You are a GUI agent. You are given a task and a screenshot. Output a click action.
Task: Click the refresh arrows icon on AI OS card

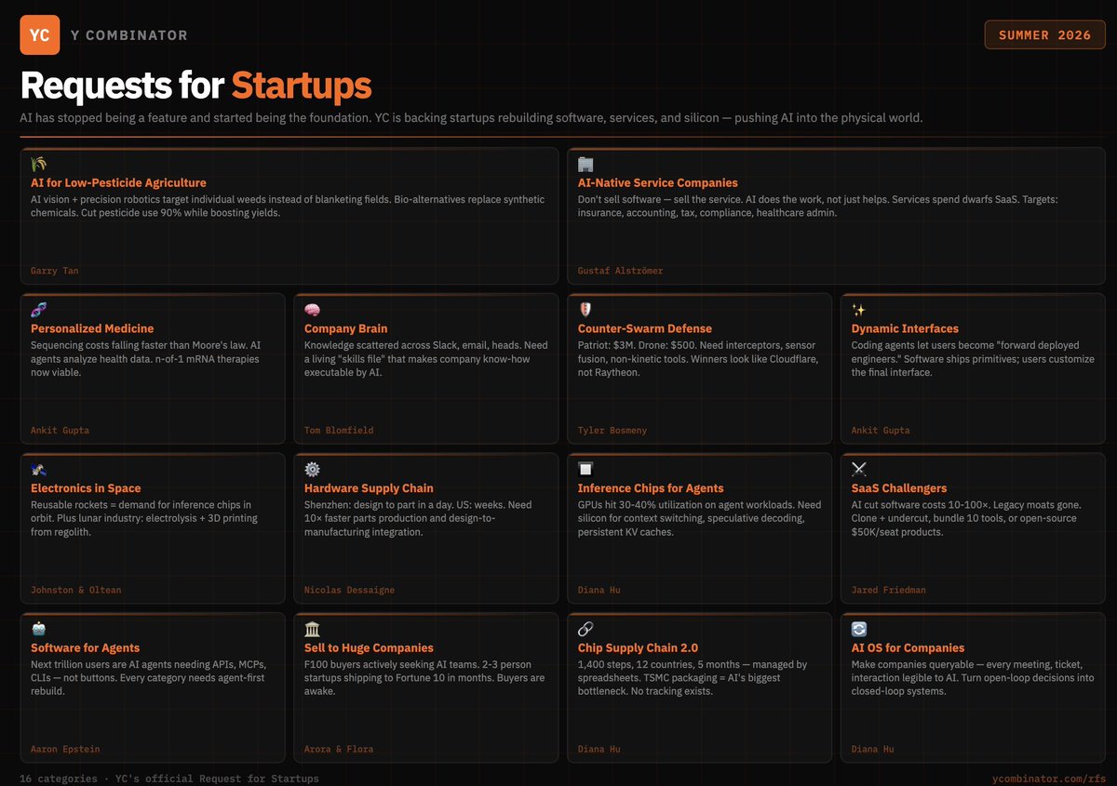(x=859, y=630)
